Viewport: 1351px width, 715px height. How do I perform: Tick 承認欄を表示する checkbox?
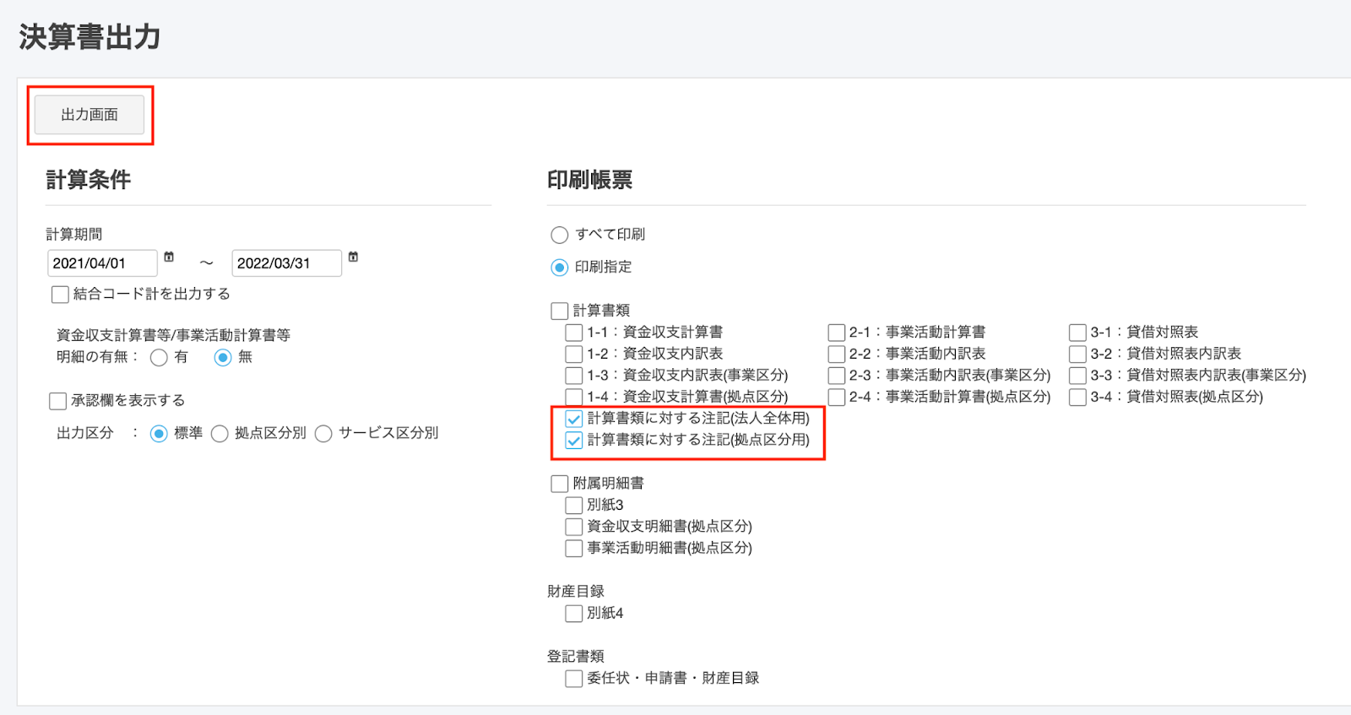coord(58,401)
